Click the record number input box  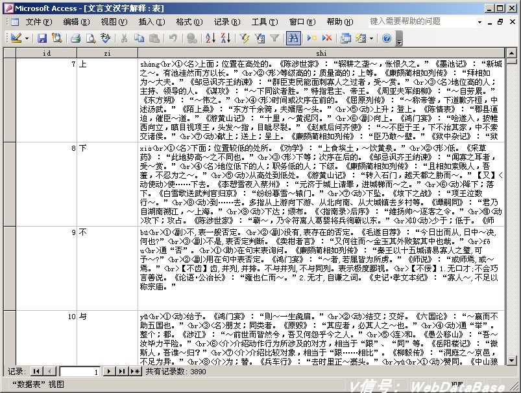pos(79,372)
